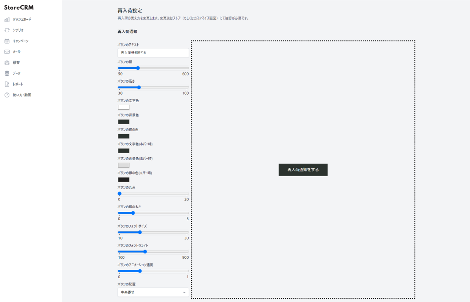Click the 顧客 people icon
The height and width of the screenshot is (302, 470).
(7, 63)
